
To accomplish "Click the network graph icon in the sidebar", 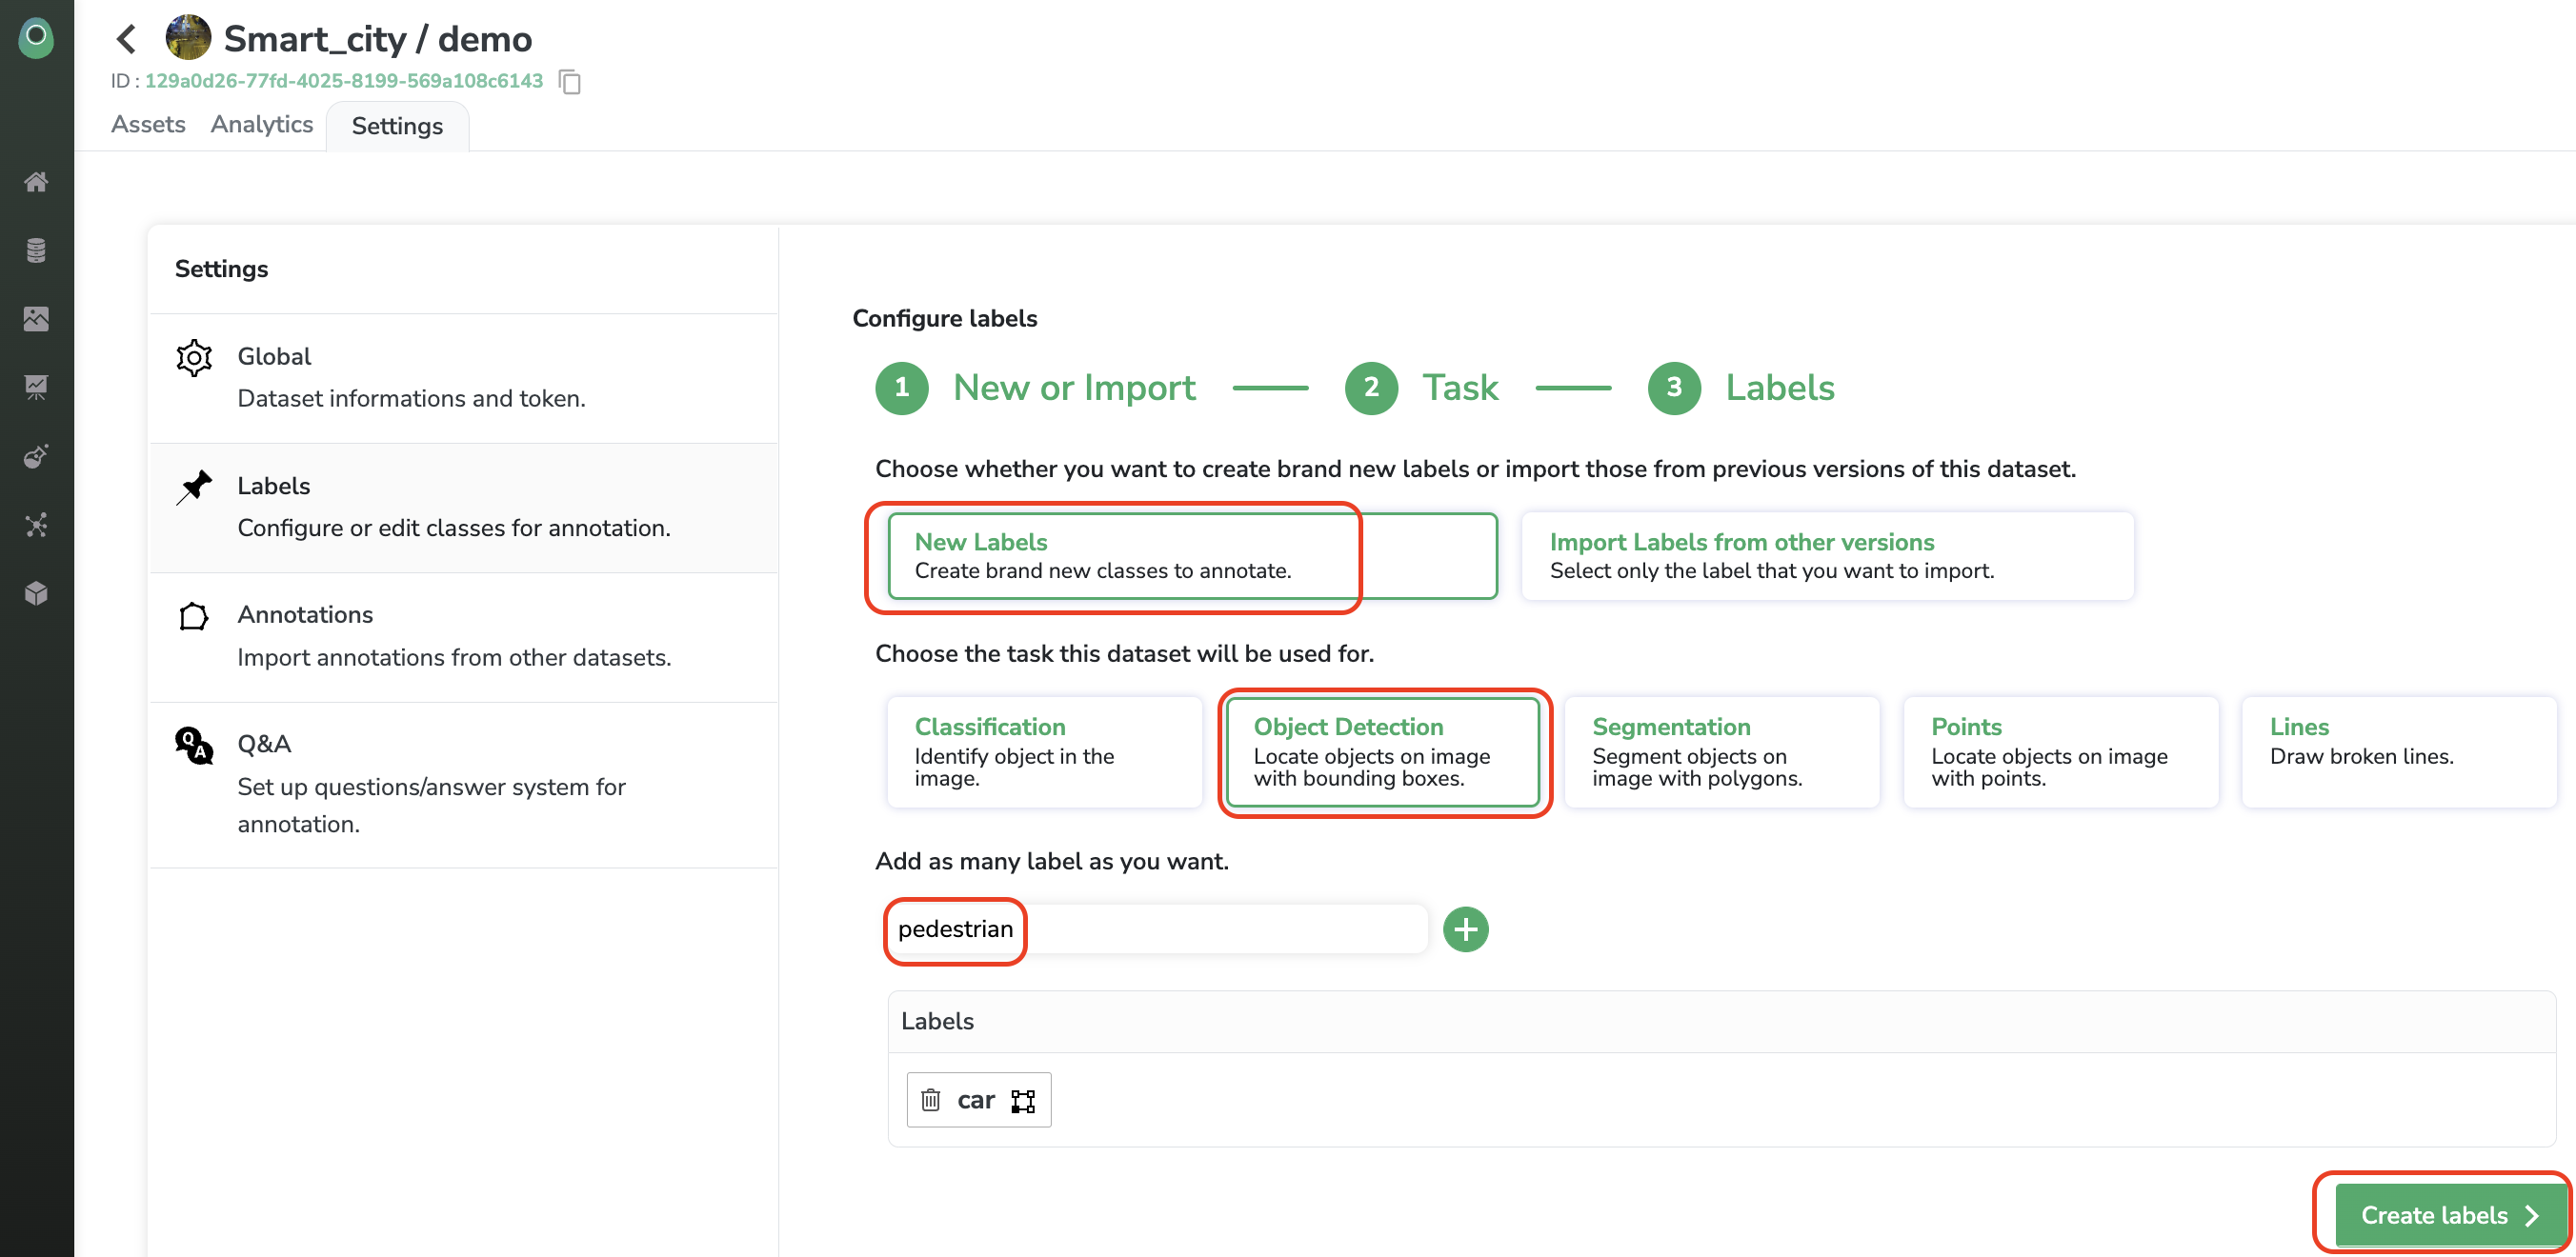I will point(36,525).
